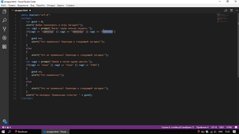Viewport: 239px width, 134px height.
Task: Click line number 15 in gutter
Action: coord(15,62)
